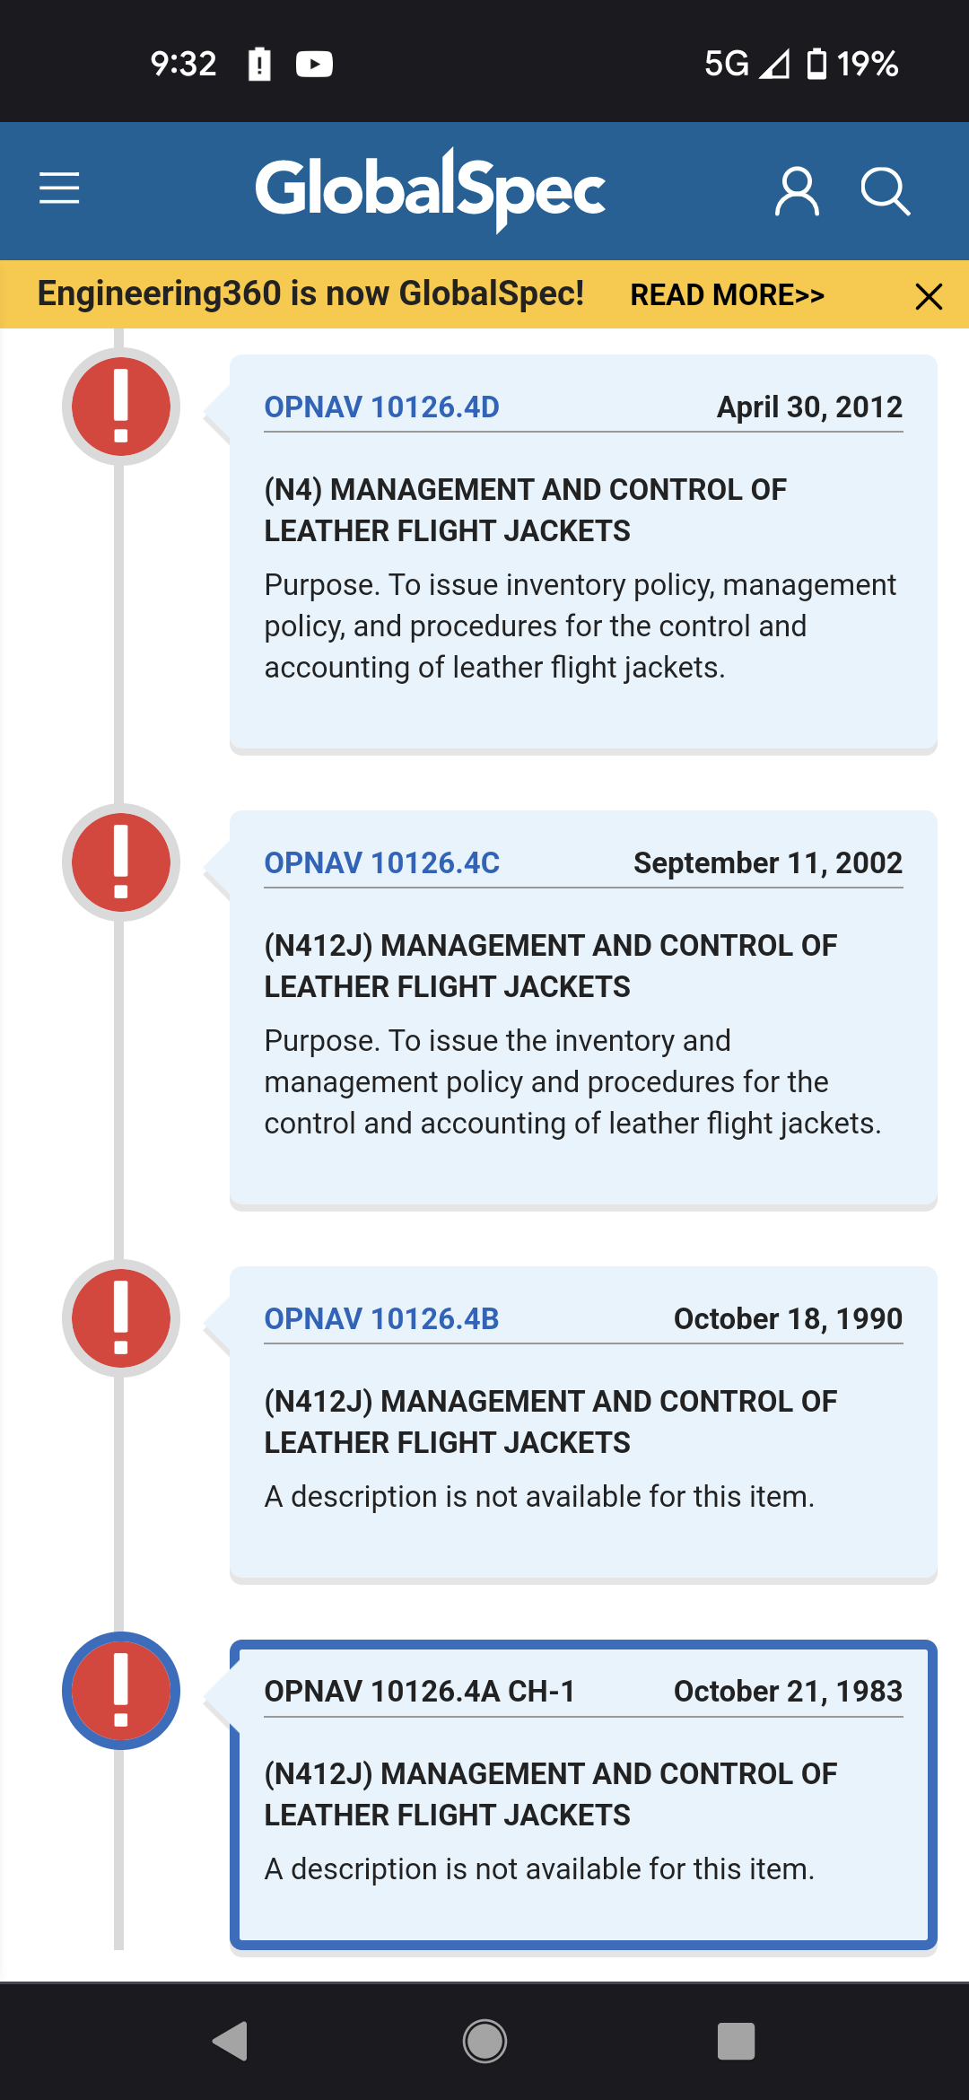The image size is (969, 2100).
Task: Select the red alert marker for 10126.4B
Action: (x=121, y=1318)
